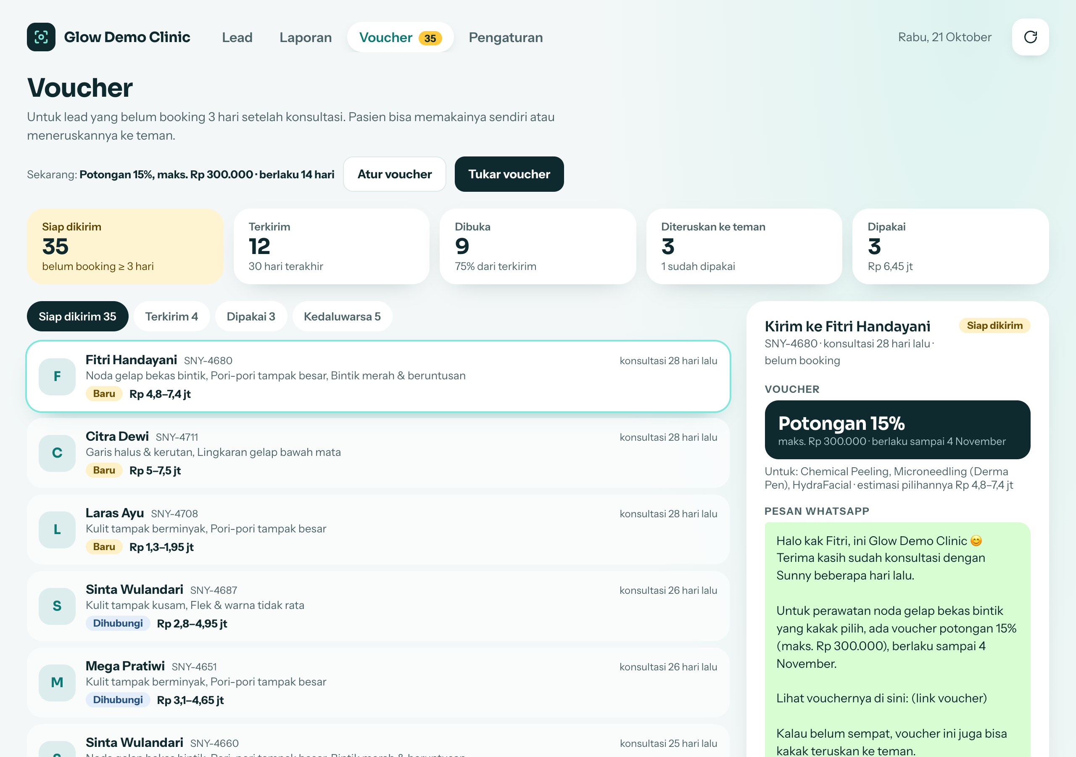Open the Laporan navigation tab

[x=306, y=37]
